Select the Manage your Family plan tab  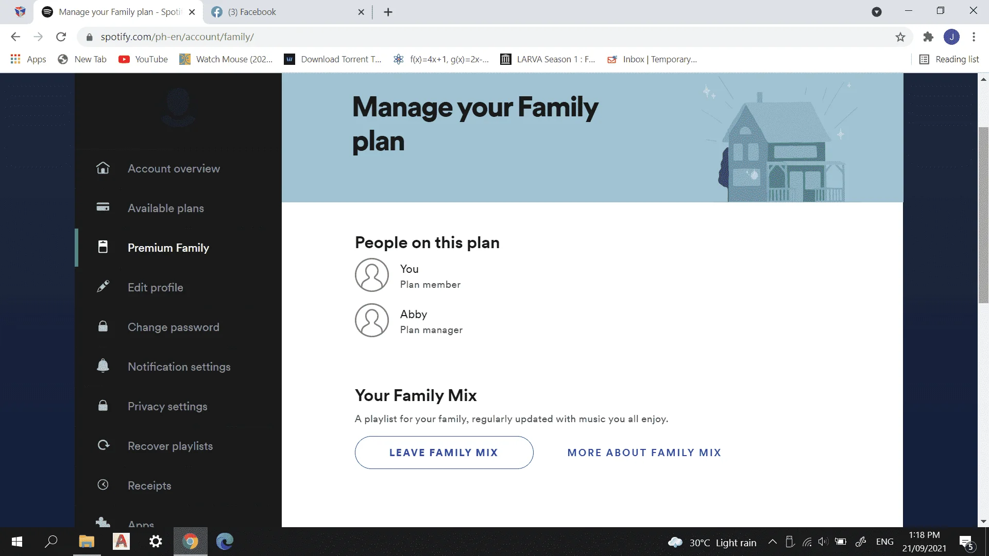point(118,12)
